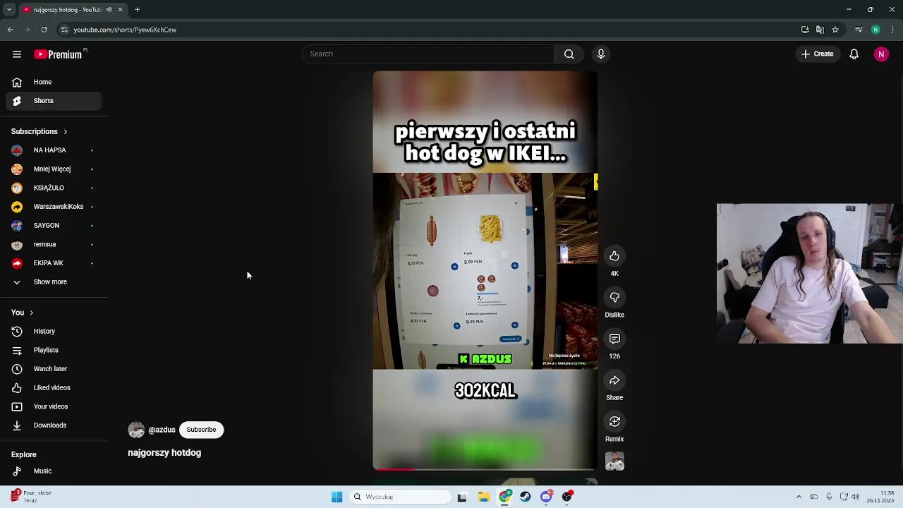
Task: Focus the YouTube search field
Action: point(428,54)
